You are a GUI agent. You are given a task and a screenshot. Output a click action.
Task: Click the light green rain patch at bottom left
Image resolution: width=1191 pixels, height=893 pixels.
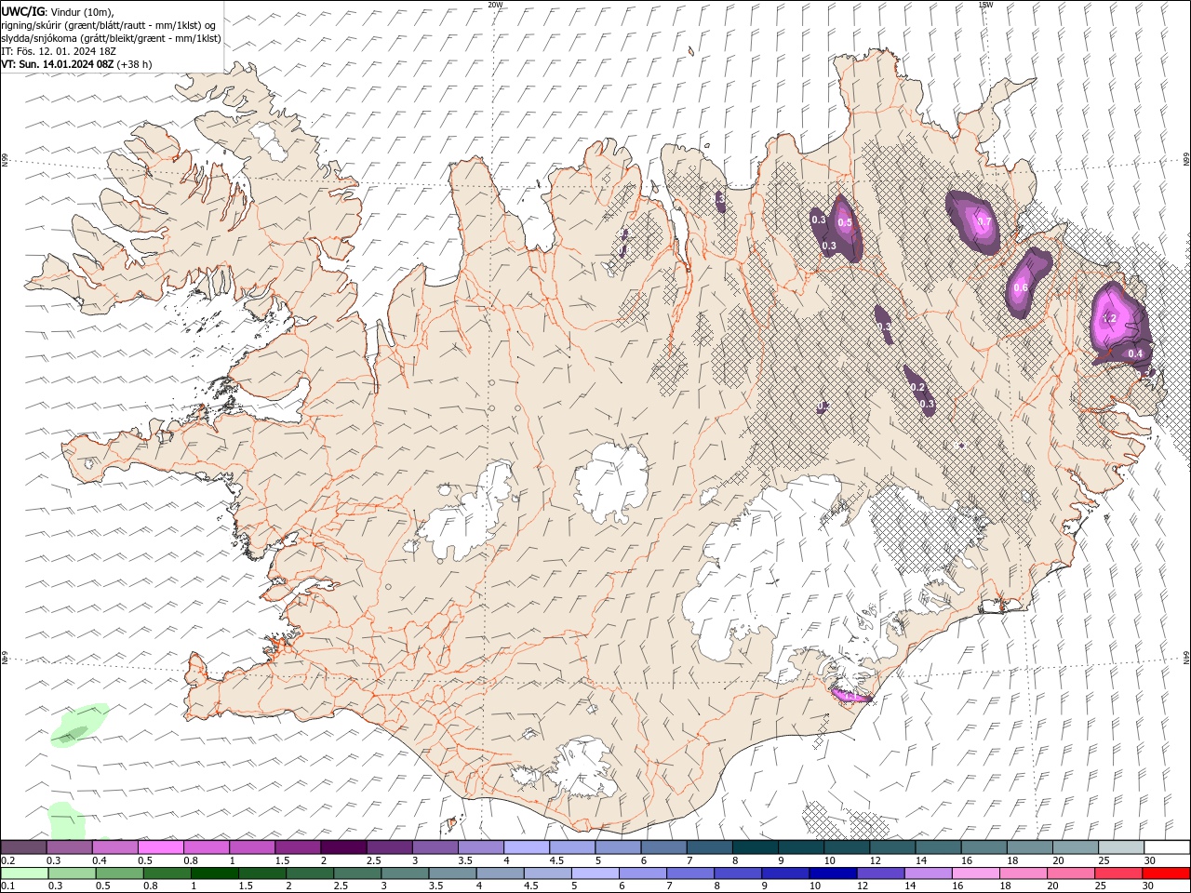pyautogui.click(x=66, y=821)
